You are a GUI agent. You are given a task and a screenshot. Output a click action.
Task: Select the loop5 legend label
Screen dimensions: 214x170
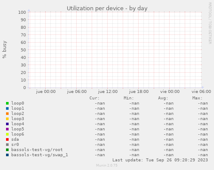tap(18, 129)
